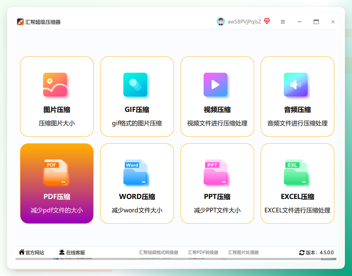This screenshot has width=352, height=276.
Task: Maximize the compressor window
Action: click(316, 22)
